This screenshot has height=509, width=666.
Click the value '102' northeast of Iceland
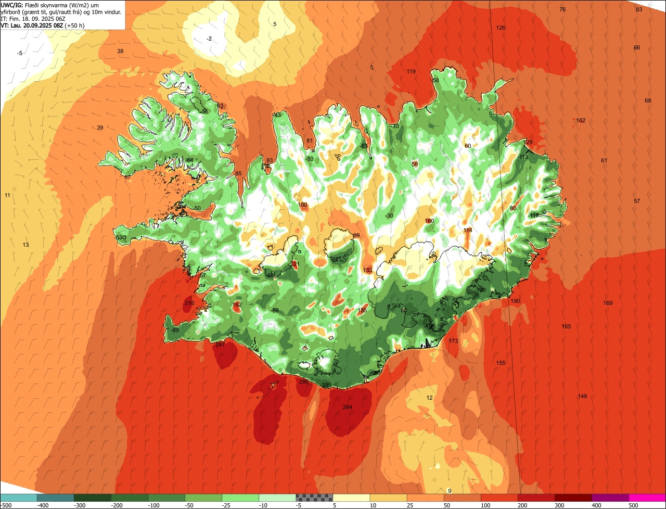pos(581,120)
